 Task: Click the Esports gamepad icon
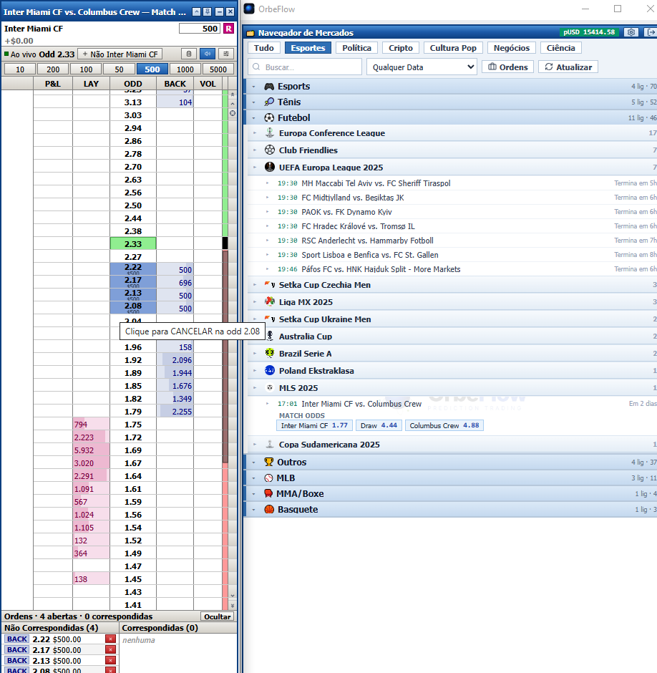click(x=269, y=86)
